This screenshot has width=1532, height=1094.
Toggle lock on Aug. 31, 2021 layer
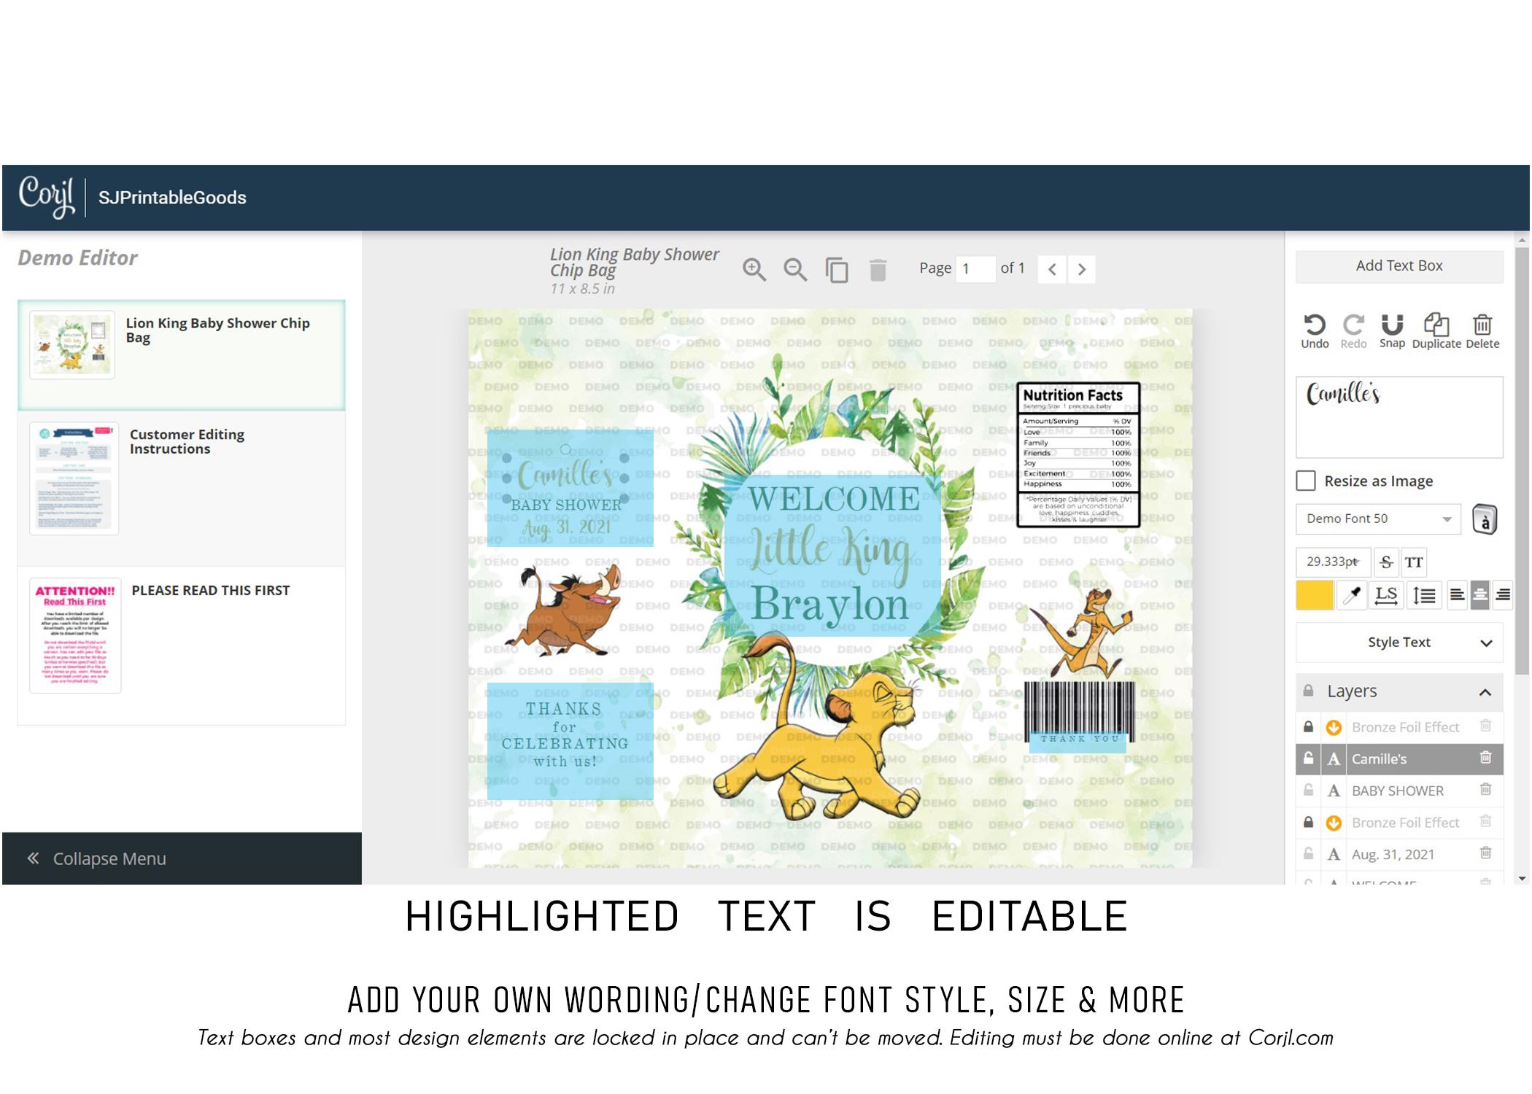tap(1309, 854)
